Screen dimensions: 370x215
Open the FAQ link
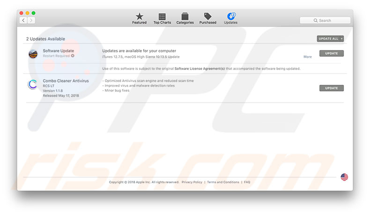pyautogui.click(x=247, y=182)
